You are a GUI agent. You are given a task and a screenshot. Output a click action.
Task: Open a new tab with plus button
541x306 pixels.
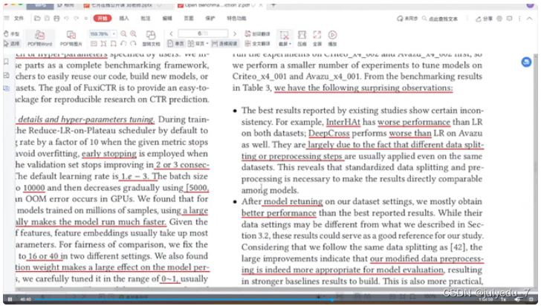click(273, 5)
